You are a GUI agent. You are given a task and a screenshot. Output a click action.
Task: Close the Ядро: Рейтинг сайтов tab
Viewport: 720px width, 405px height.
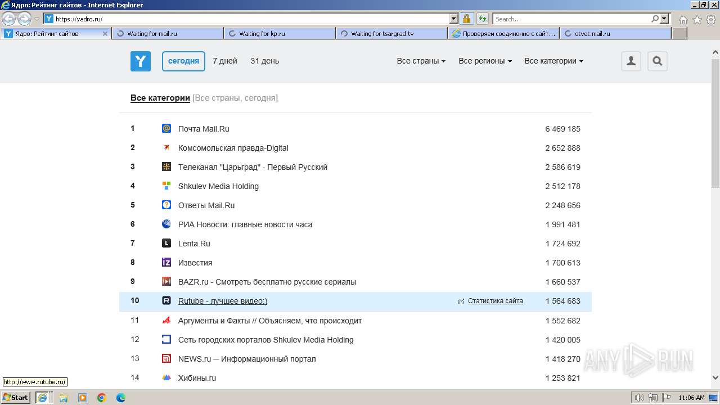coord(105,33)
